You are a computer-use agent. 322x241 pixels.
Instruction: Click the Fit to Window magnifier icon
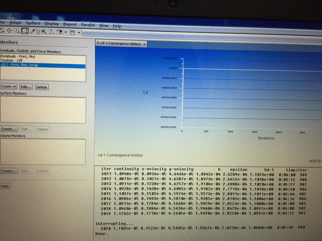click(44, 31)
